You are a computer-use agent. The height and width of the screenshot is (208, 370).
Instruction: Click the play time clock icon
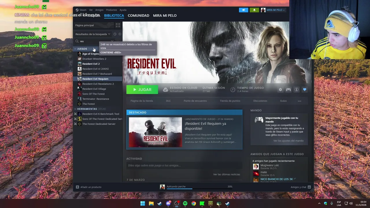point(233,90)
